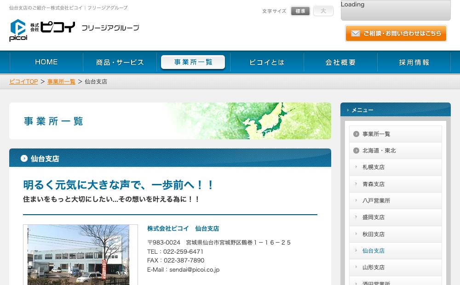Select highlighted 仙台支店 in side menu
Image resolution: width=460 pixels, height=285 pixels.
tap(396, 251)
